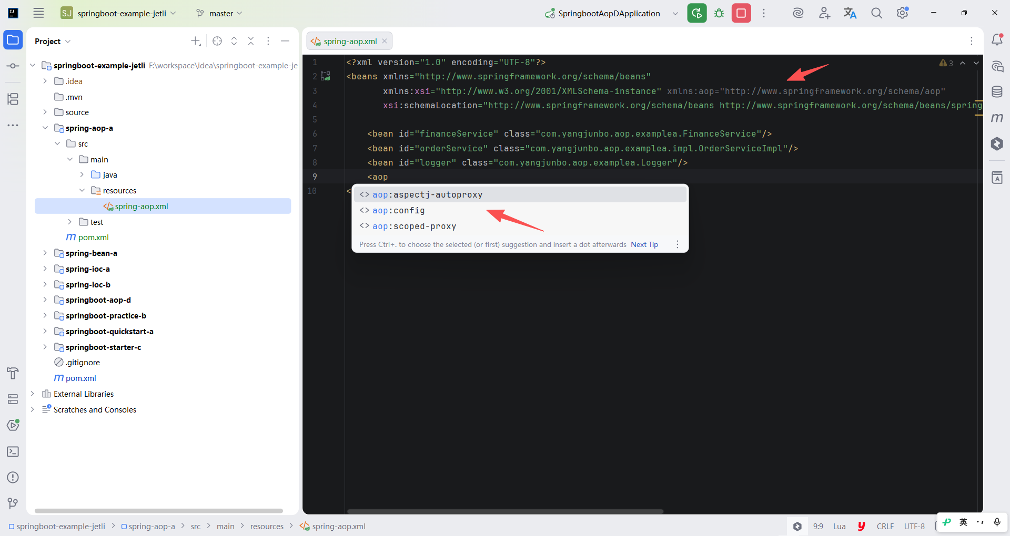
Task: Open the Commit tool window
Action: tap(13, 66)
